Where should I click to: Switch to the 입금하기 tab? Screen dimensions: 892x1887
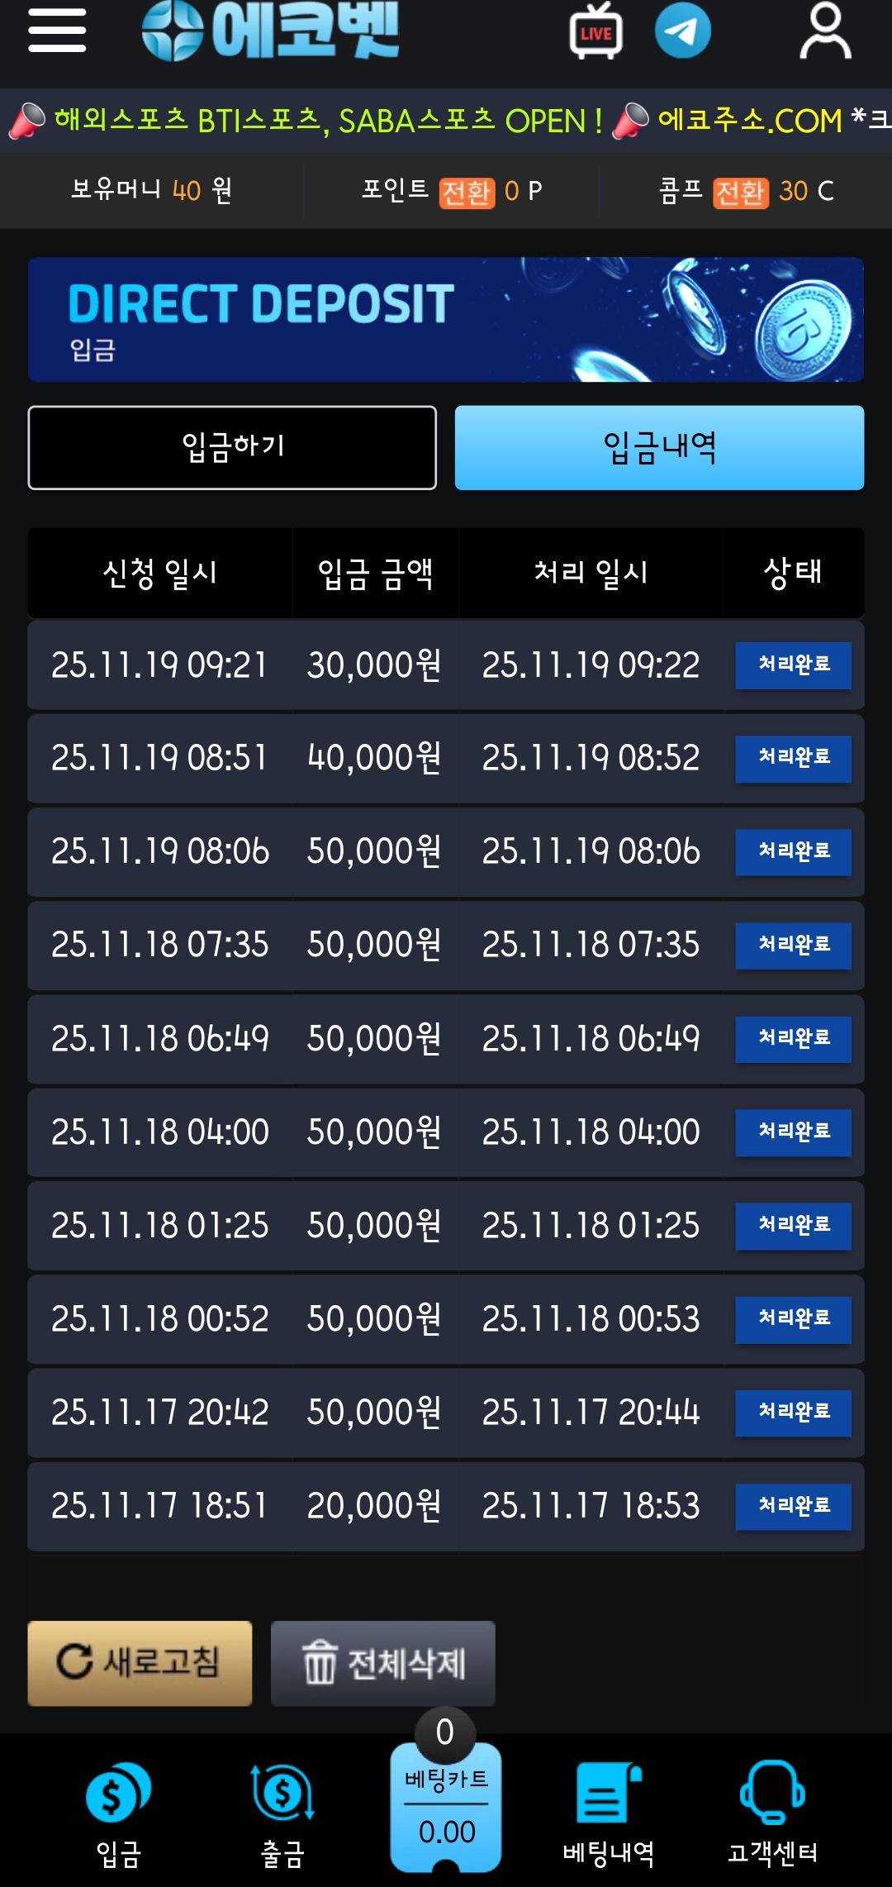pyautogui.click(x=232, y=447)
